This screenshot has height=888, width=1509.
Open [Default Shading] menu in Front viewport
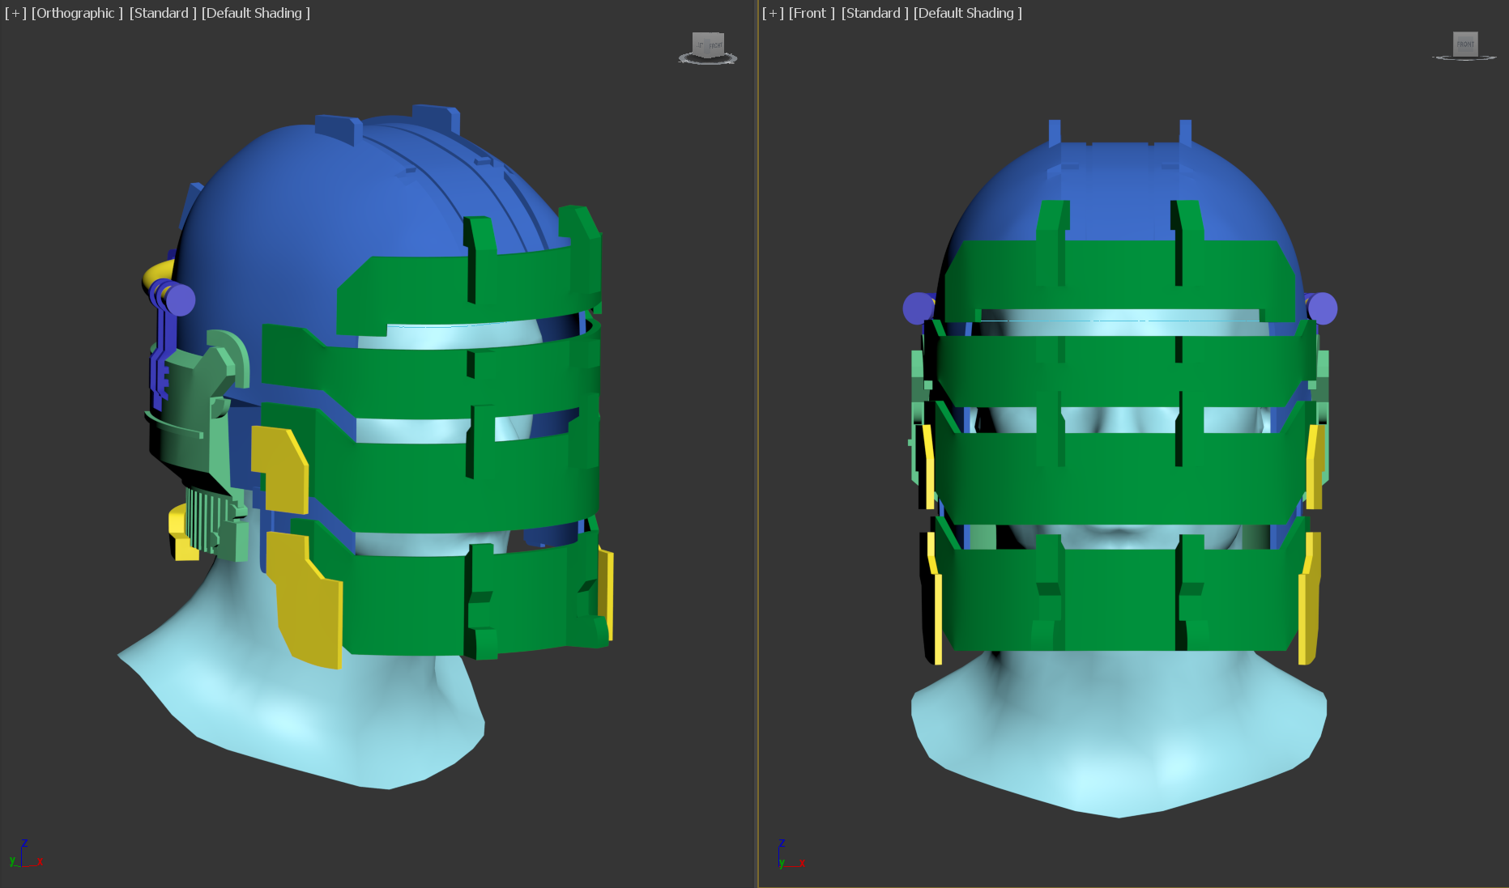tap(968, 13)
